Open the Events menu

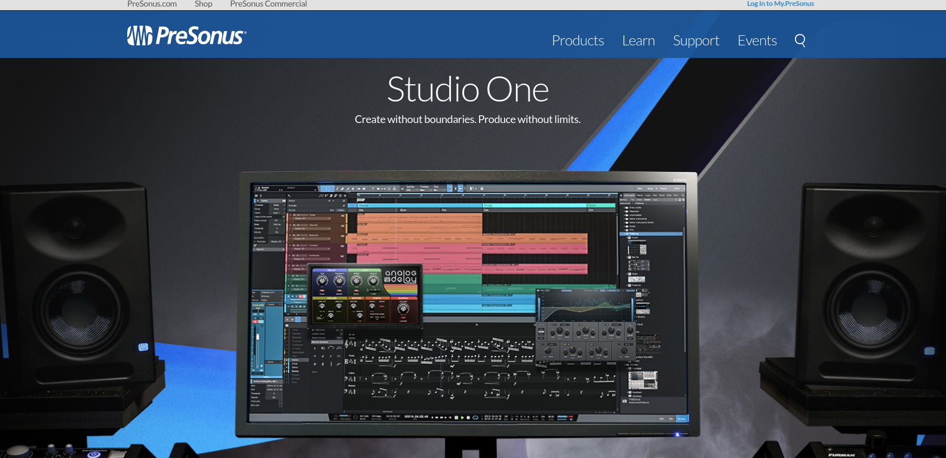point(757,41)
